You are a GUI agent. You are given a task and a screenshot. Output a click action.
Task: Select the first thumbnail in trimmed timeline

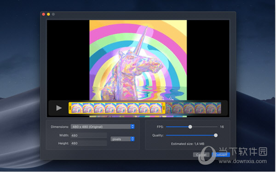(77, 108)
